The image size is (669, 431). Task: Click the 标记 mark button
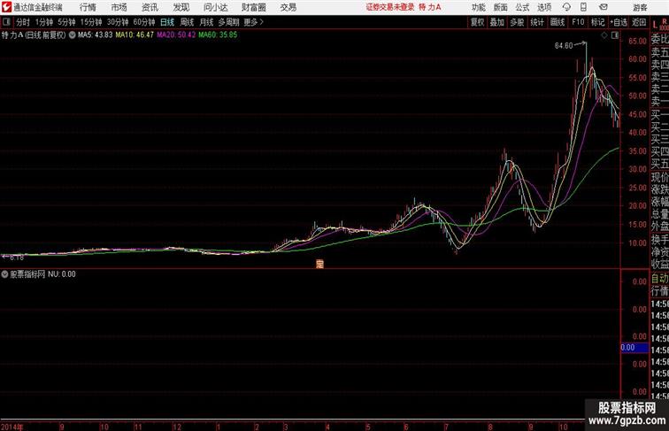click(597, 22)
